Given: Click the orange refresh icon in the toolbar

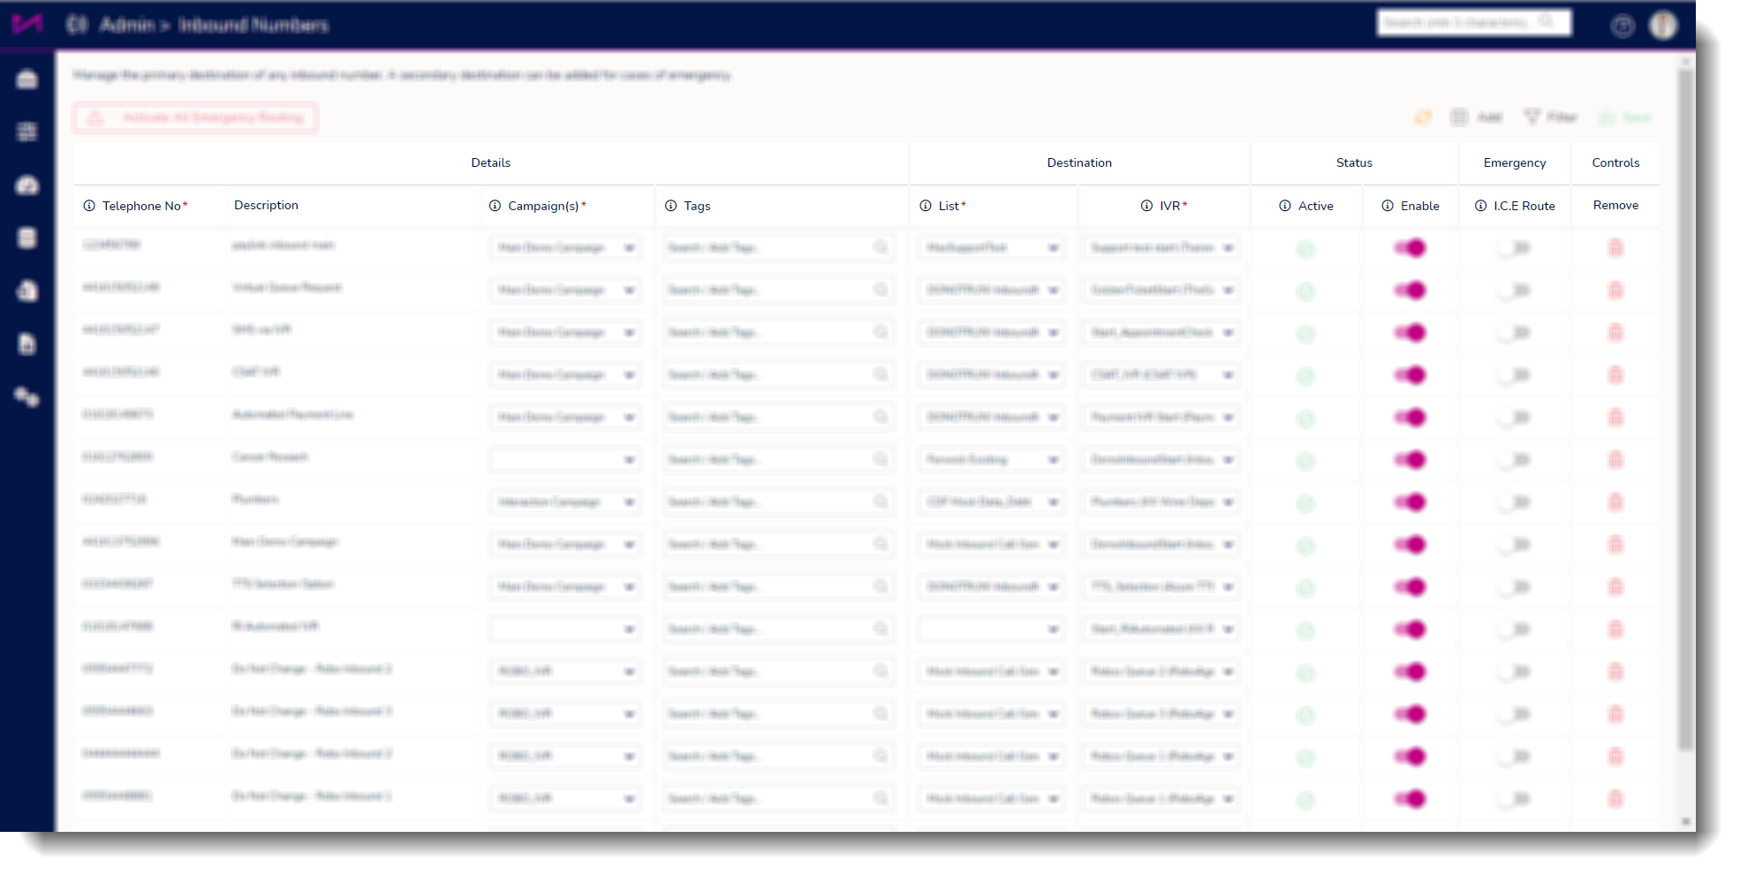Looking at the screenshot, I should (x=1423, y=117).
